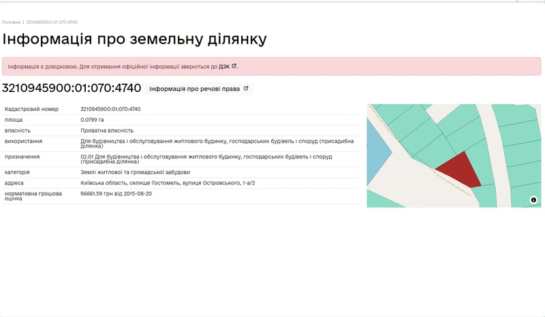Click external link icon next to ДЗК

tap(234, 65)
